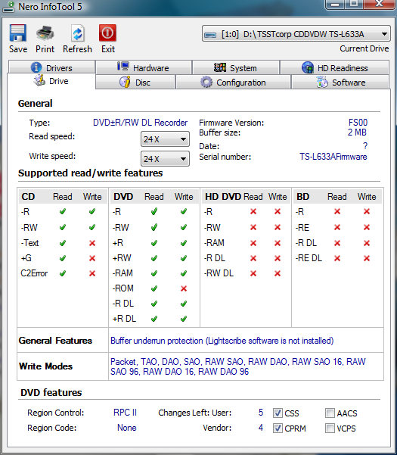
Task: Click the HD DVD column header
Action: tap(222, 197)
